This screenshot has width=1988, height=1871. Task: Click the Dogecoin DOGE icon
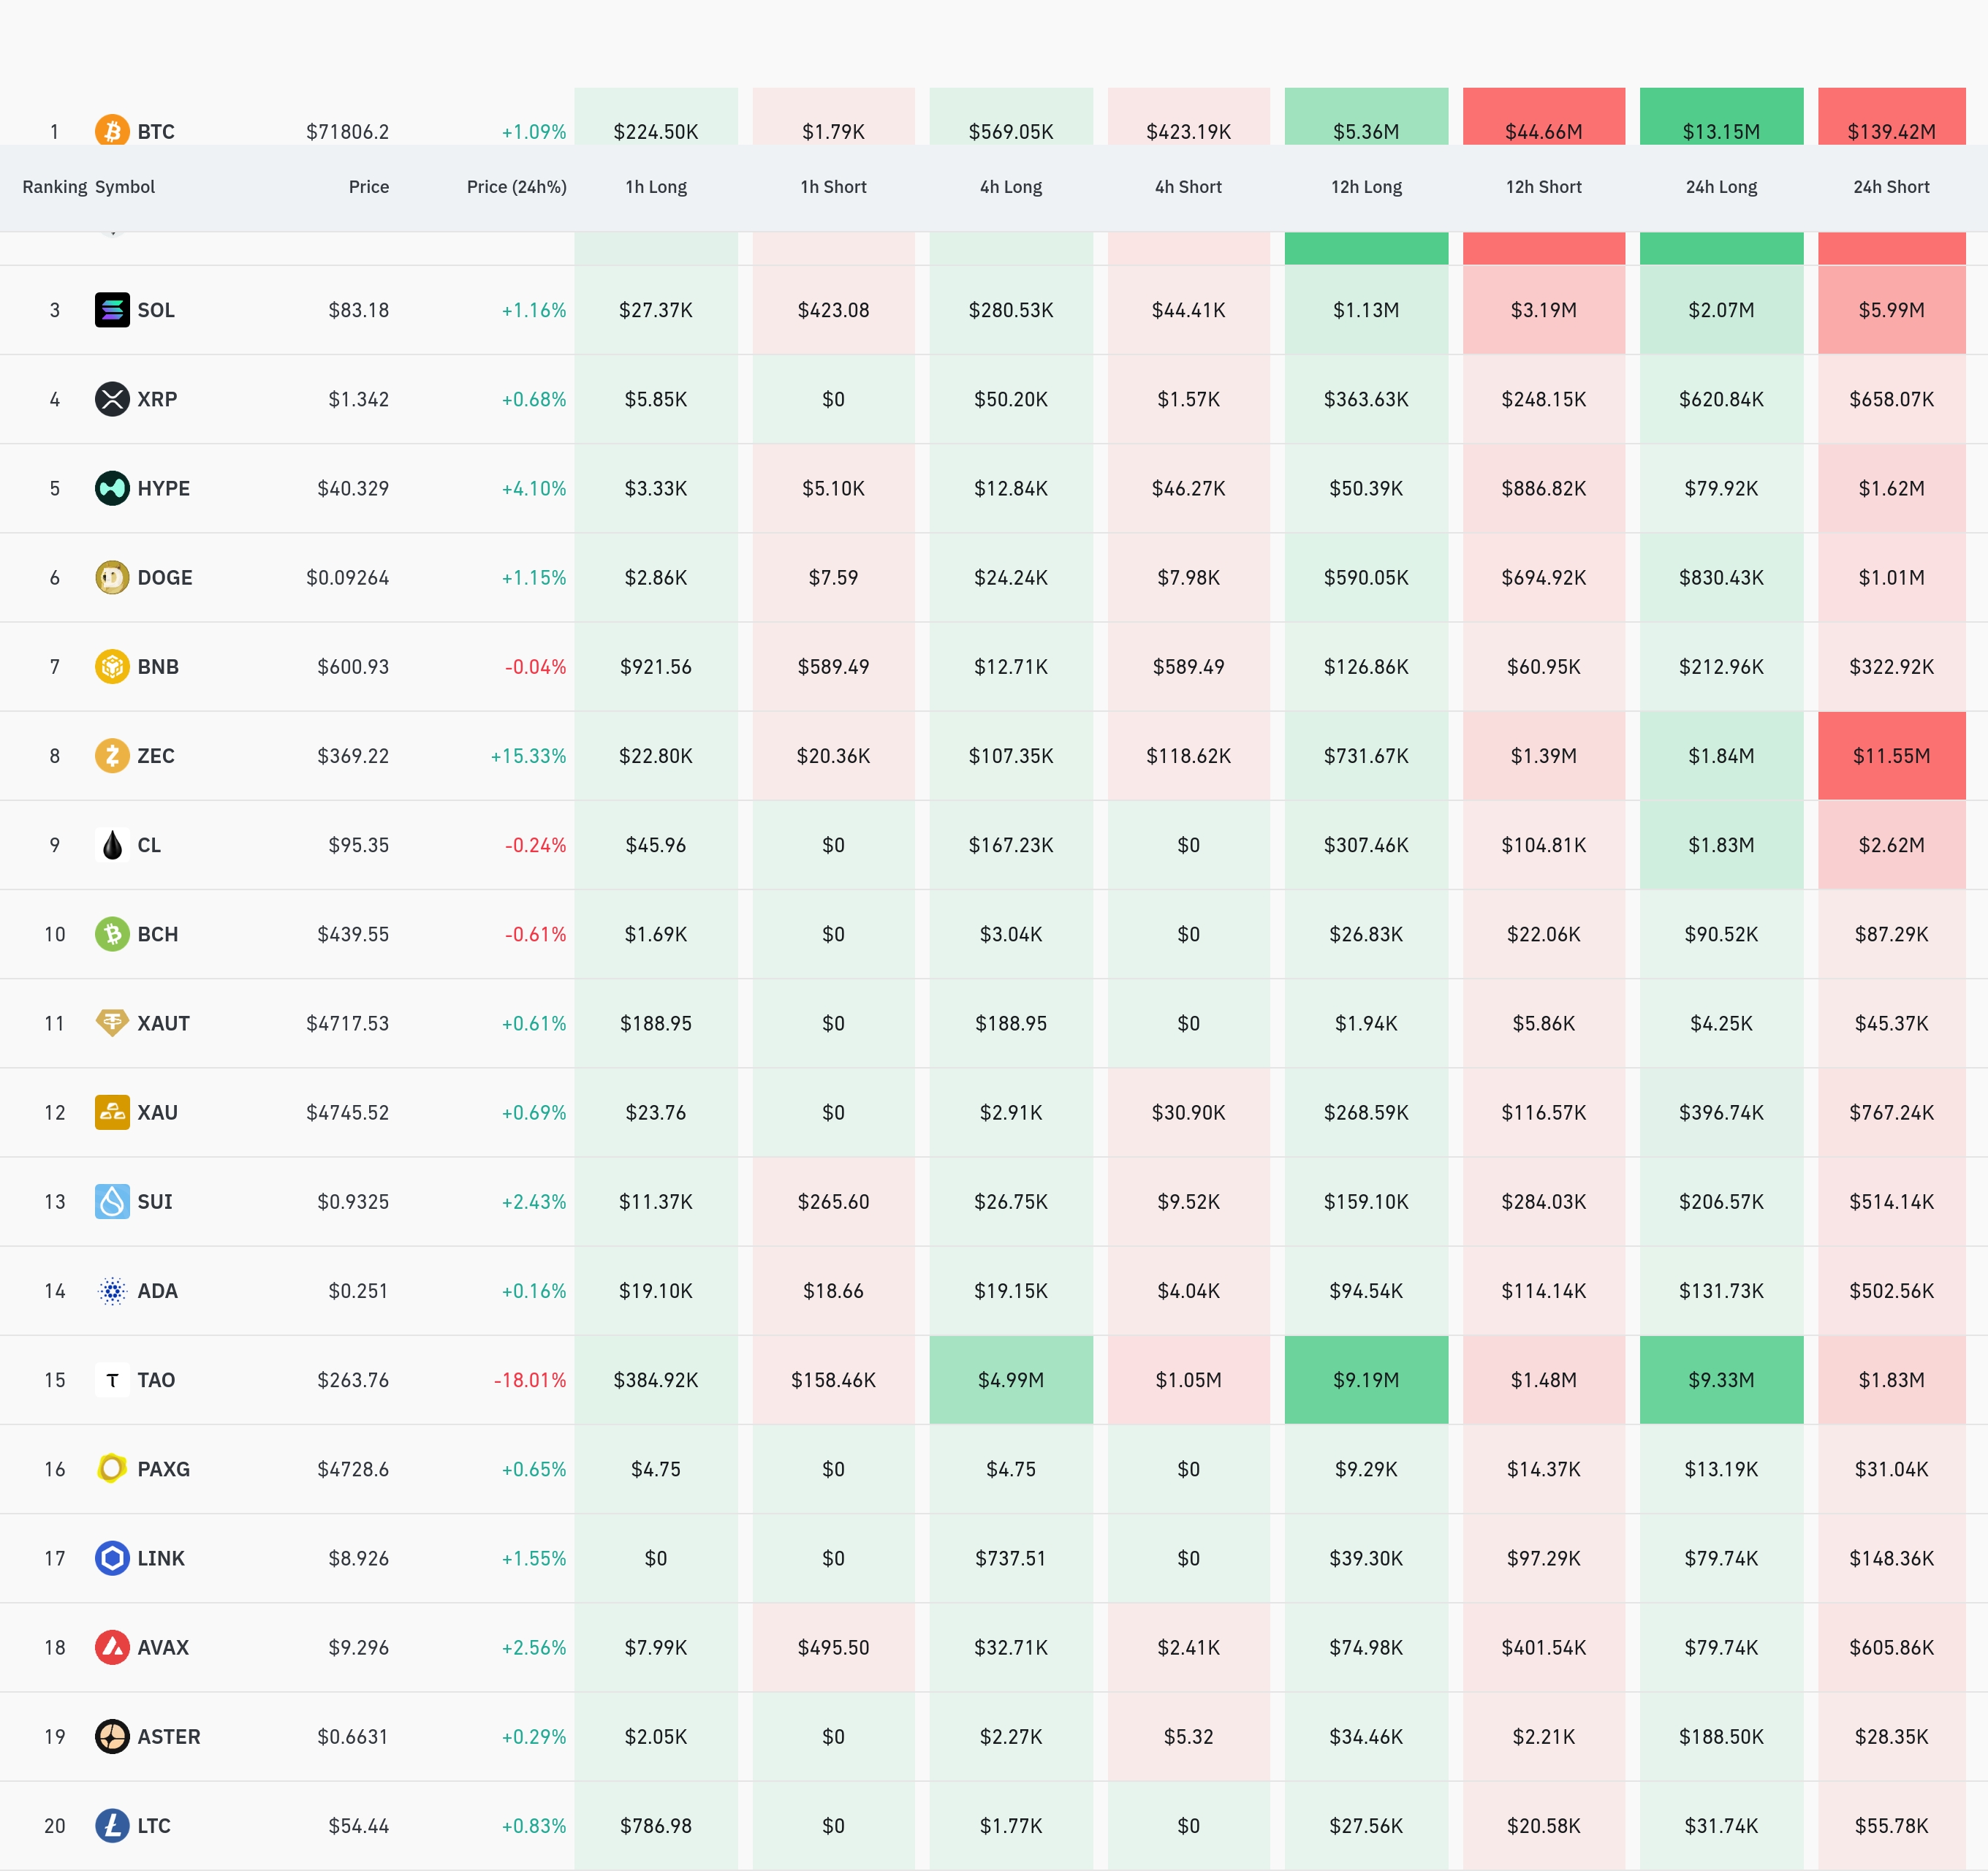(x=112, y=577)
